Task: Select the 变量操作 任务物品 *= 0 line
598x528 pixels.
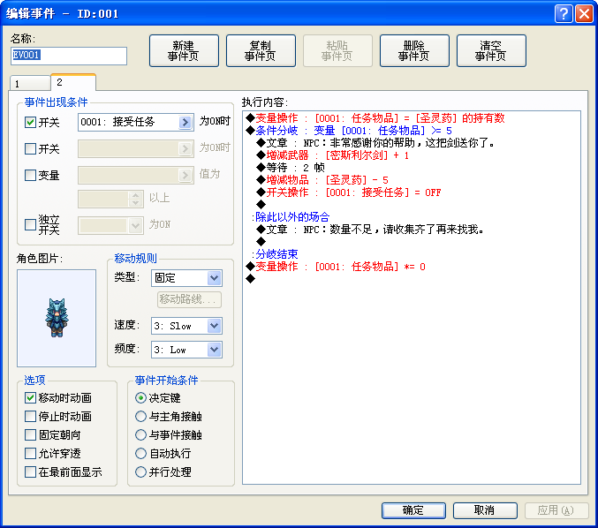Action: point(336,267)
